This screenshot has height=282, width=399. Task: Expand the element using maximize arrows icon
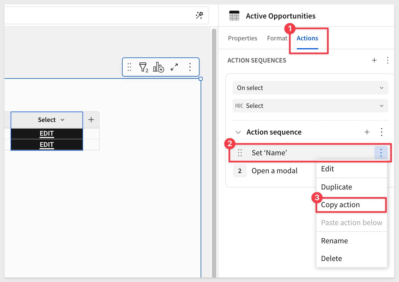(x=174, y=67)
